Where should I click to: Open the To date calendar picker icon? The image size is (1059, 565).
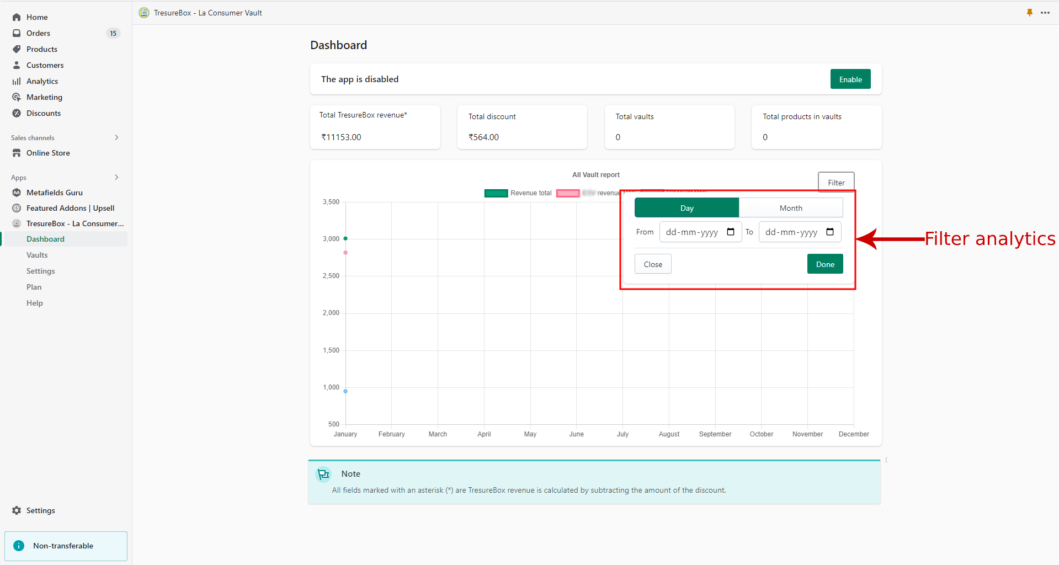[830, 232]
